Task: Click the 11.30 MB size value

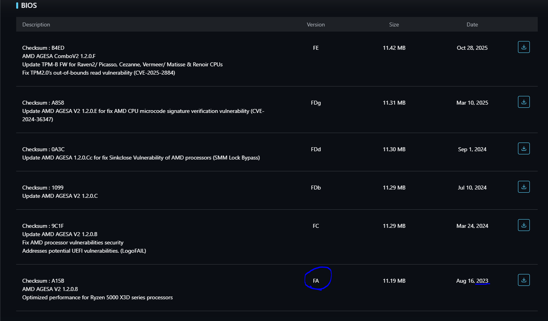Action: pyautogui.click(x=394, y=149)
